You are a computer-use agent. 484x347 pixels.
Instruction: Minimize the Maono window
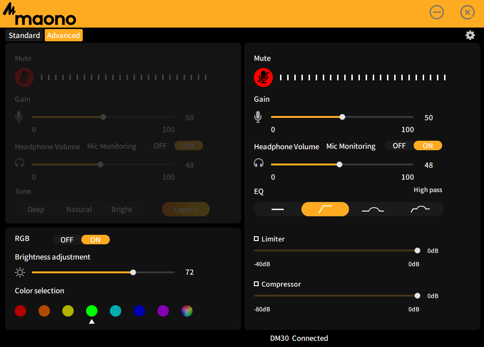(x=436, y=12)
